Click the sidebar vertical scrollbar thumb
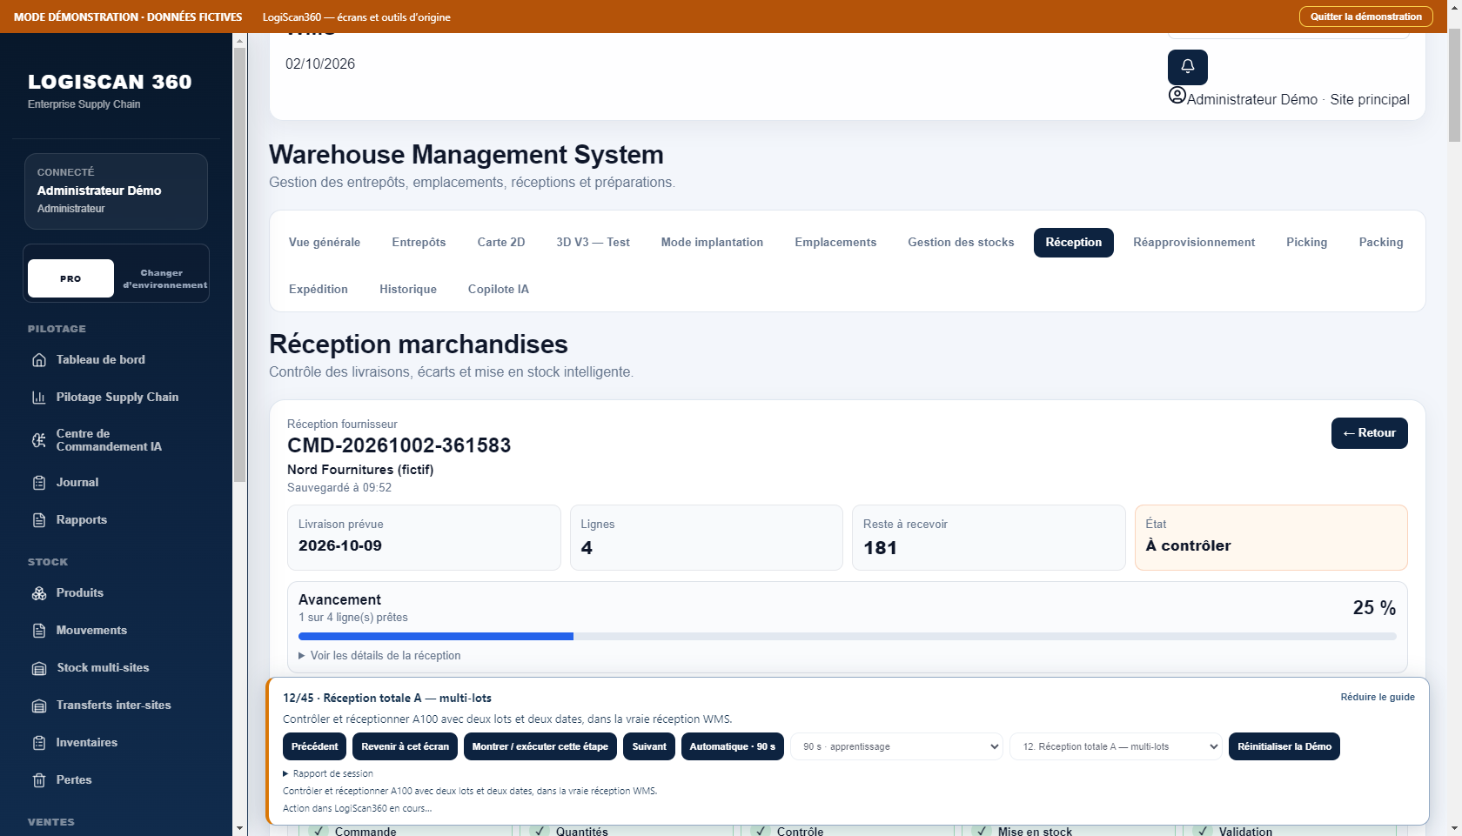This screenshot has height=836, width=1462. (x=239, y=265)
